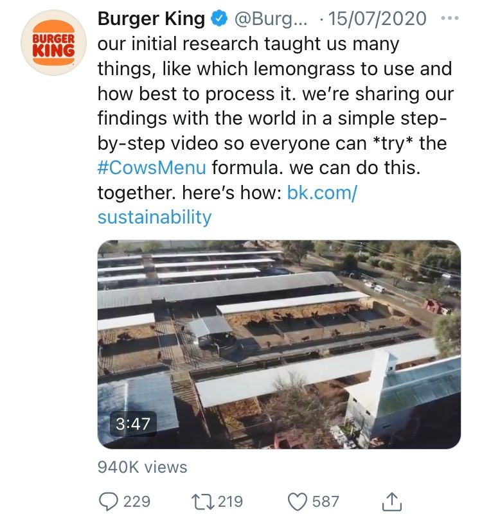View the 940K views count

[x=143, y=468]
